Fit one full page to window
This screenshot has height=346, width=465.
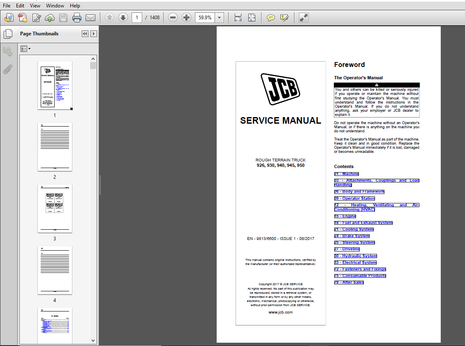click(x=252, y=18)
